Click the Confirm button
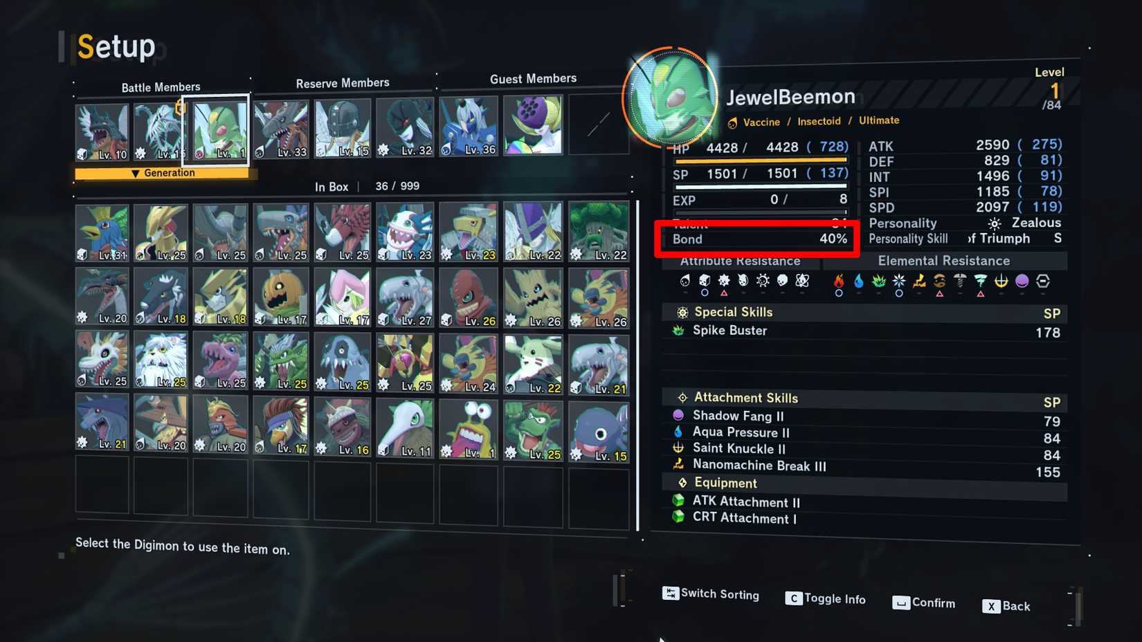 pos(923,603)
